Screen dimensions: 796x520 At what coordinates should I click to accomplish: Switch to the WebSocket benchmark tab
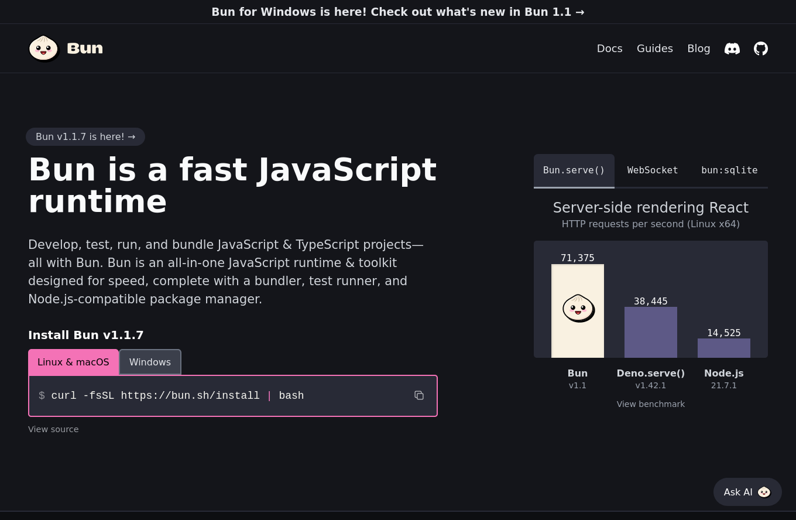(x=653, y=170)
